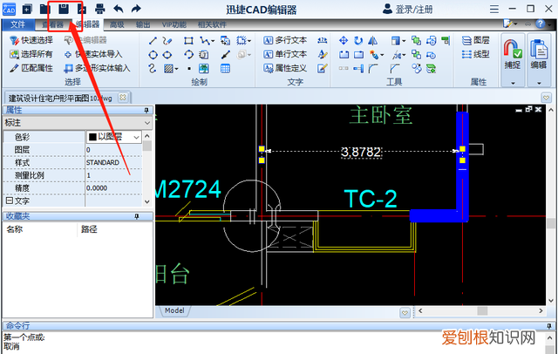The width and height of the screenshot is (558, 354).
Task: Close the 建筑设计住宅户形平面图 document tab
Action: [x=123, y=97]
